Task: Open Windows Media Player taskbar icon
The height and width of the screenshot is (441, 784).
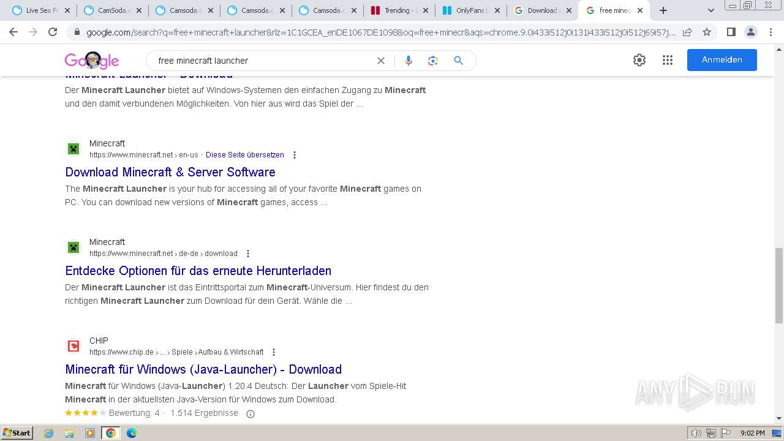Action: tap(90, 433)
